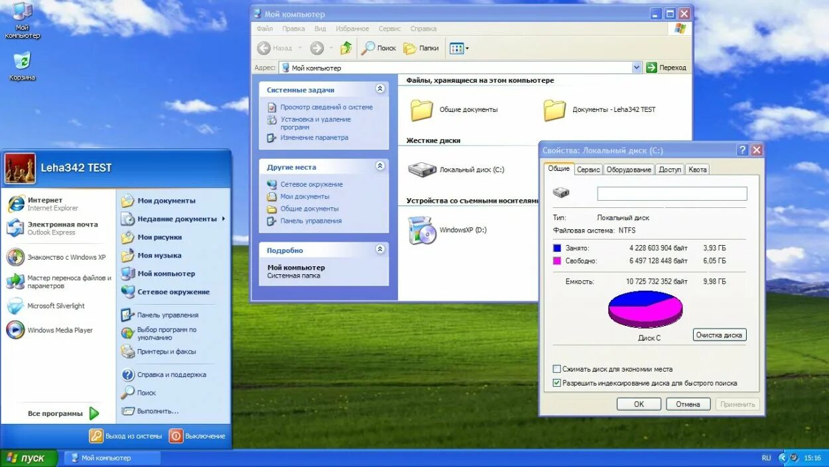Click the blue Занято color swatch
The image size is (829, 467).
click(557, 248)
